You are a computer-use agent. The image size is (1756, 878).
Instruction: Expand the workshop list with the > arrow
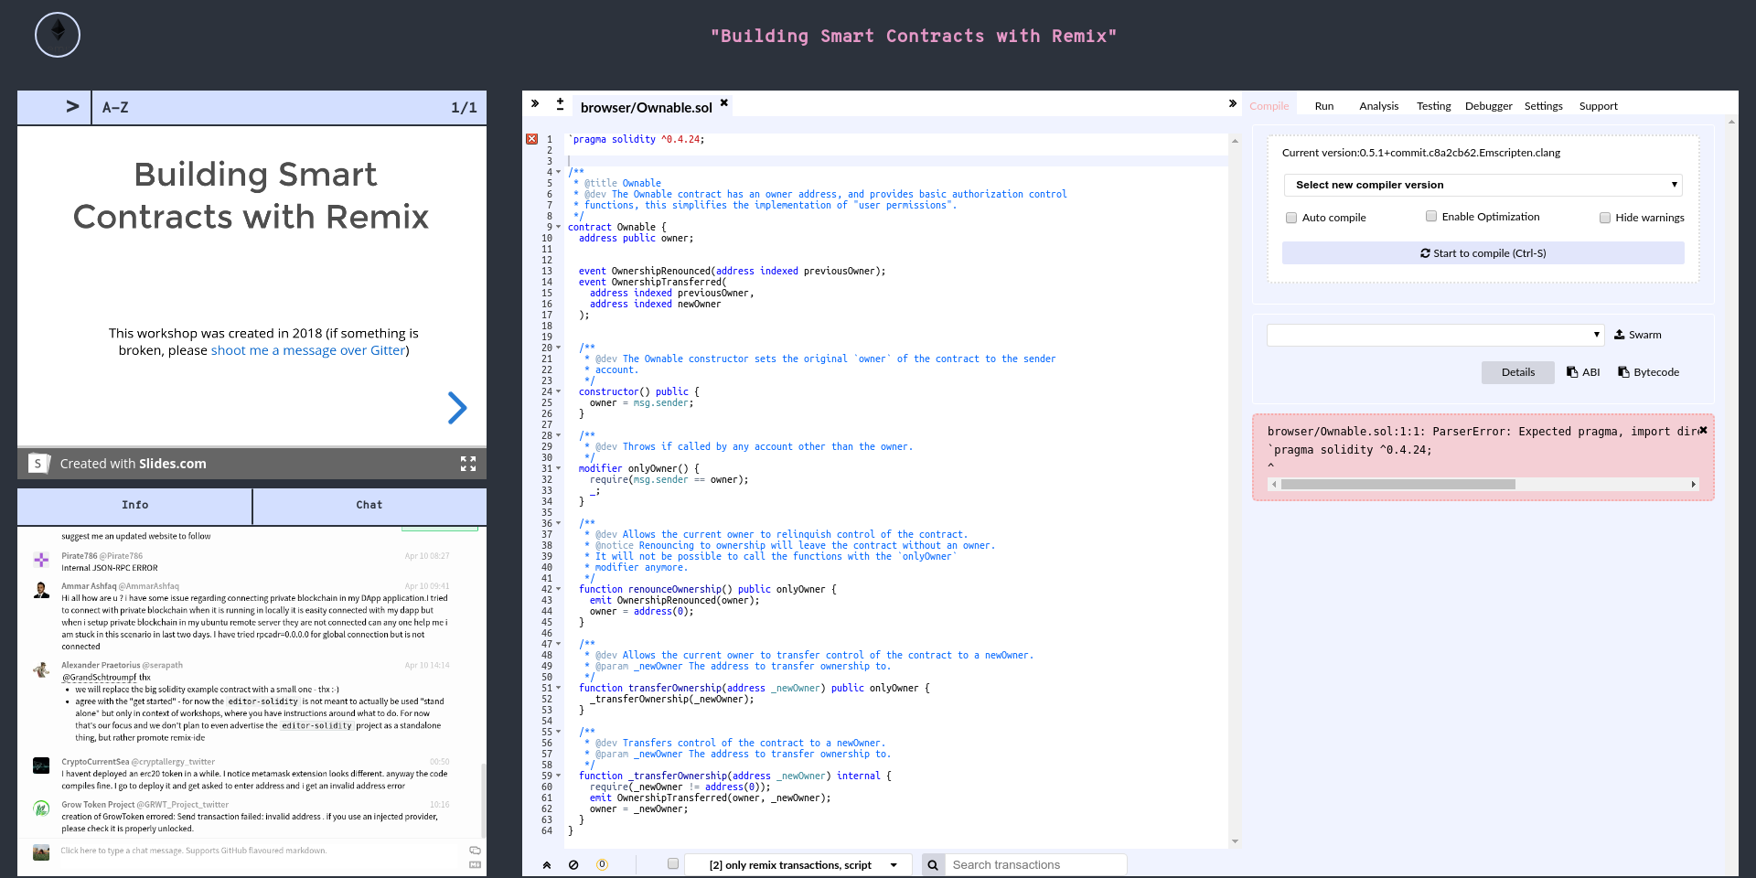(72, 107)
